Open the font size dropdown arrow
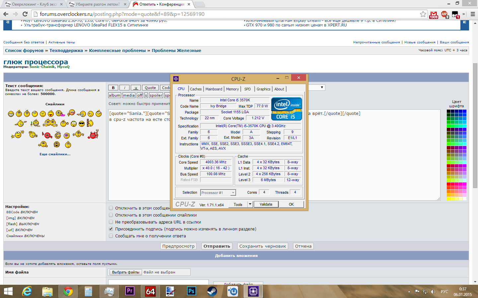Image resolution: width=478 pixels, height=298 pixels. click(x=322, y=87)
